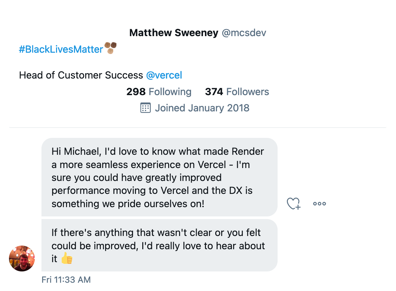
Task: Click the Matthew Sweeney display name
Action: tap(174, 33)
